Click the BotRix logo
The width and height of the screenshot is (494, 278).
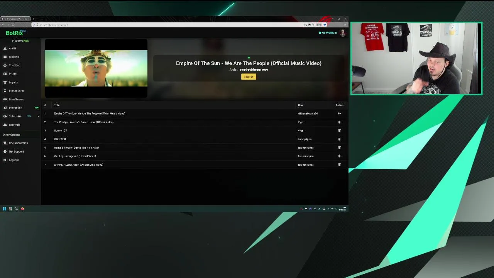coord(15,33)
